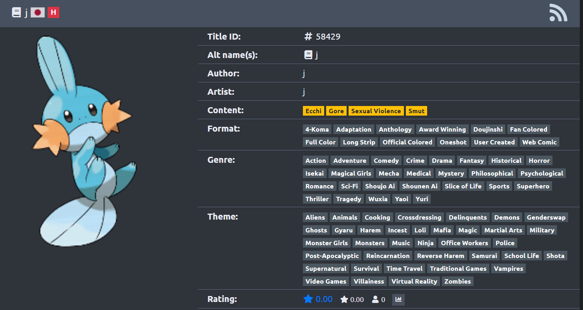Click the red H badge icon
583x310 pixels.
pyautogui.click(x=53, y=13)
